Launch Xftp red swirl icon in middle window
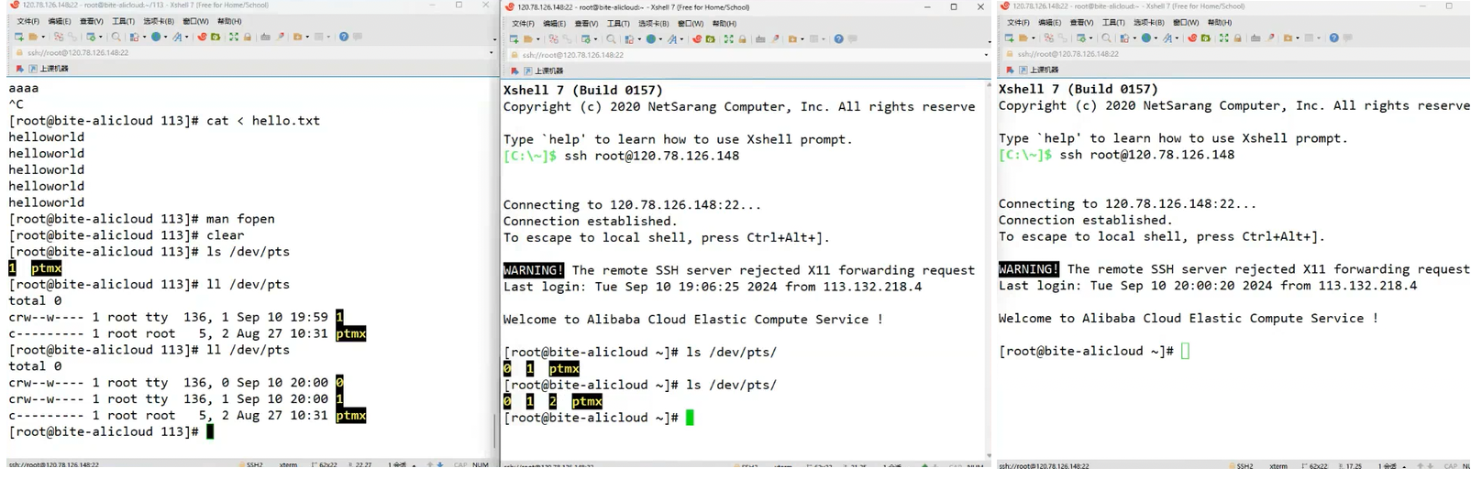Screen dimensions: 1471x479 (x=697, y=38)
